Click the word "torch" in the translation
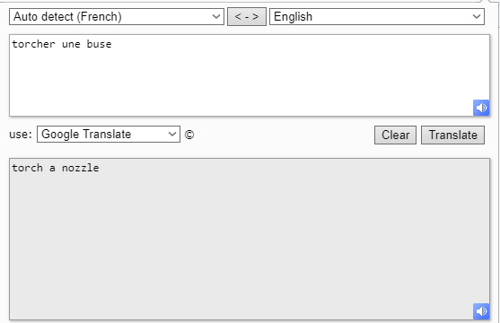Viewport: 500px width, 323px height. pos(28,168)
